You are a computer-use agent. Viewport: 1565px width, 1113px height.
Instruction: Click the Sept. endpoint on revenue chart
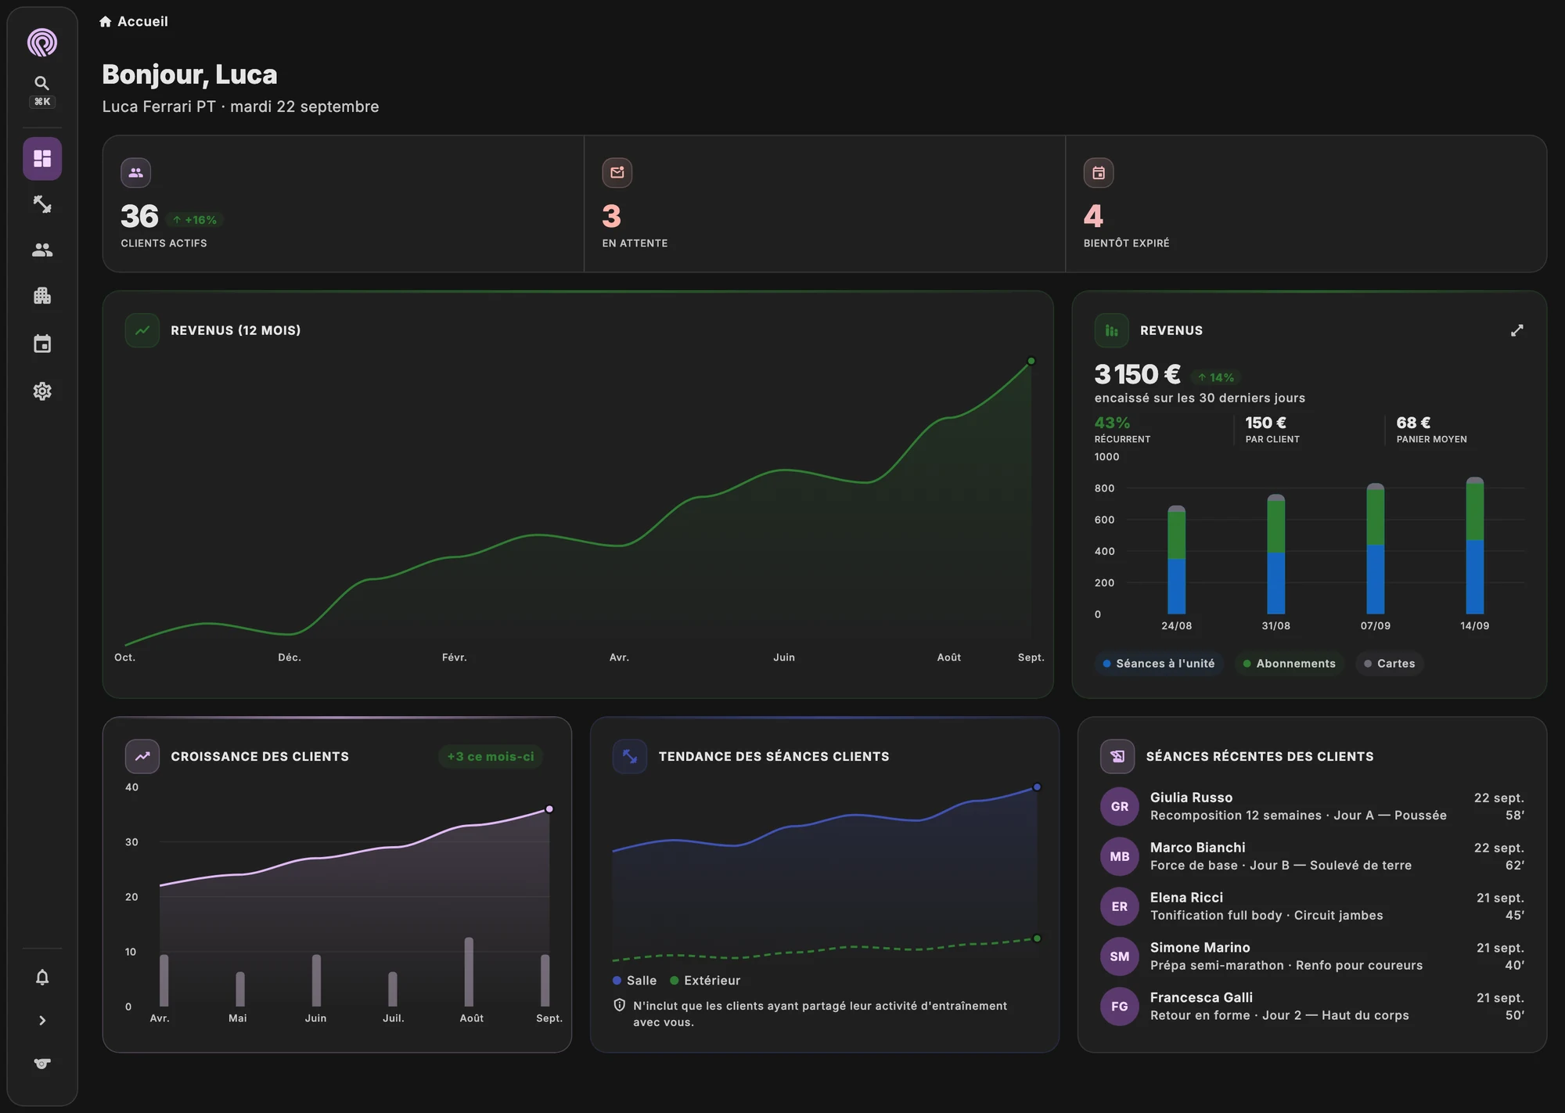coord(1031,361)
